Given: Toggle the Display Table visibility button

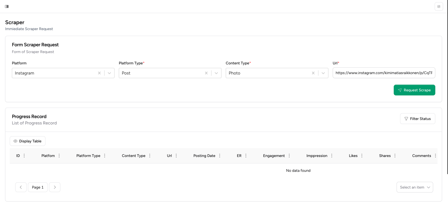Looking at the screenshot, I should (x=28, y=141).
